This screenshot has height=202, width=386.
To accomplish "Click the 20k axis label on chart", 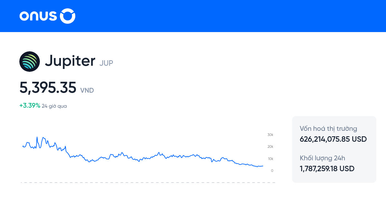I will [270, 147].
